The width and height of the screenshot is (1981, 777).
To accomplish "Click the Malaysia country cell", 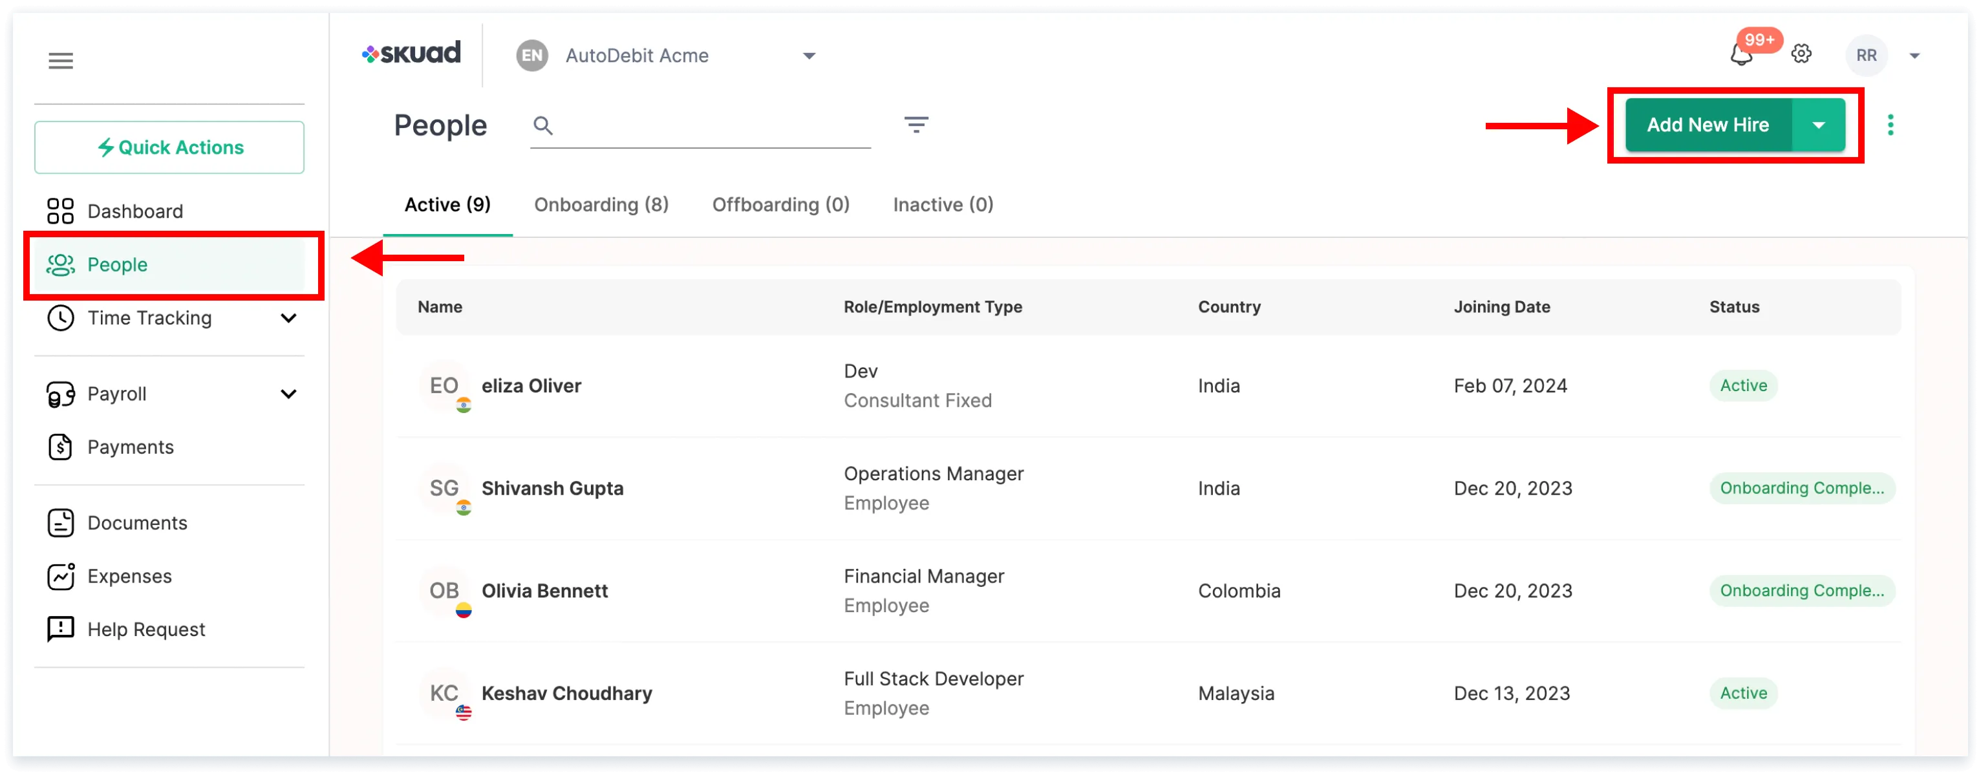I will click(x=1236, y=694).
